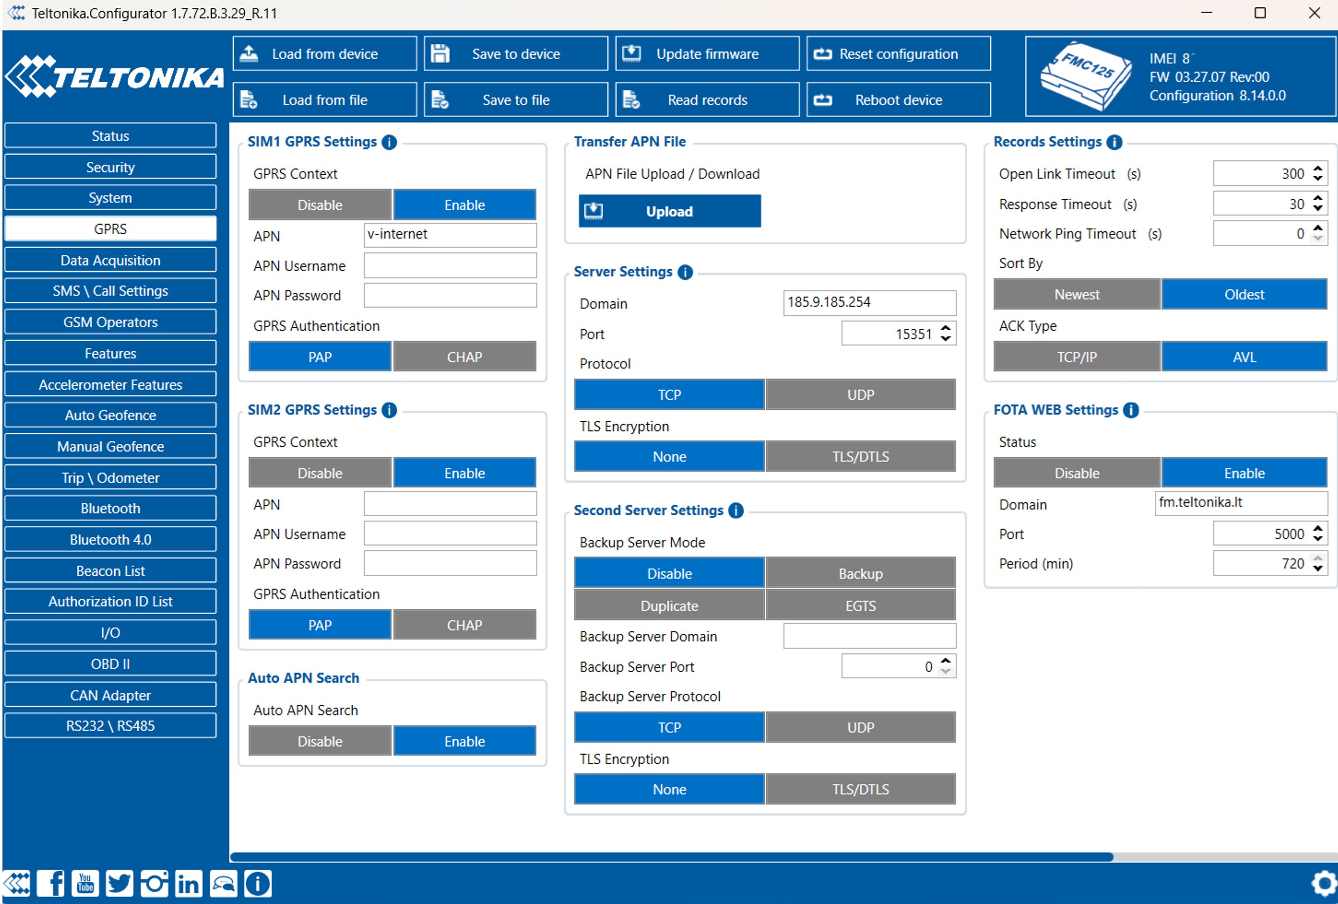Screen dimensions: 1338x904
Task: Disable Auto APN Search
Action: click(x=320, y=741)
